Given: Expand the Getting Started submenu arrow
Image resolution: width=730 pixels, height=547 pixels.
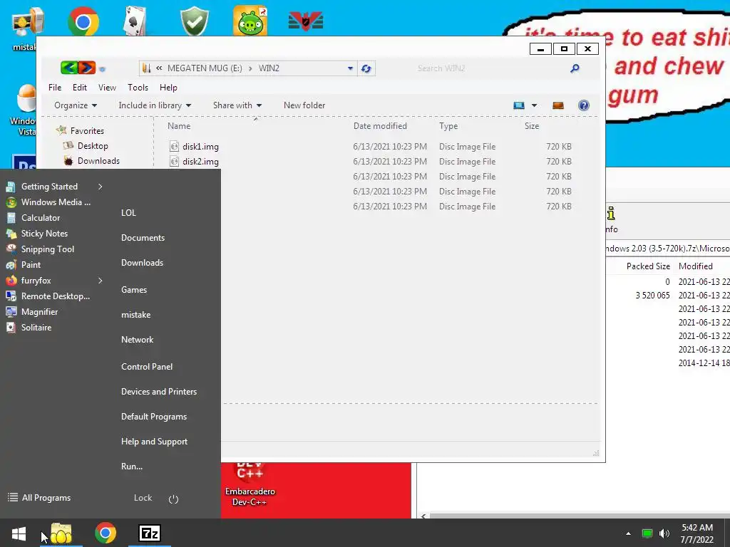Looking at the screenshot, I should pos(100,187).
